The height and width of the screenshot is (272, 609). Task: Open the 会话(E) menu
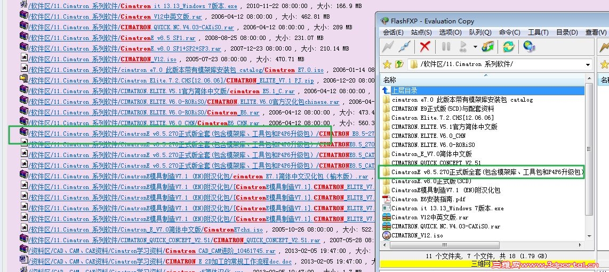(393, 32)
